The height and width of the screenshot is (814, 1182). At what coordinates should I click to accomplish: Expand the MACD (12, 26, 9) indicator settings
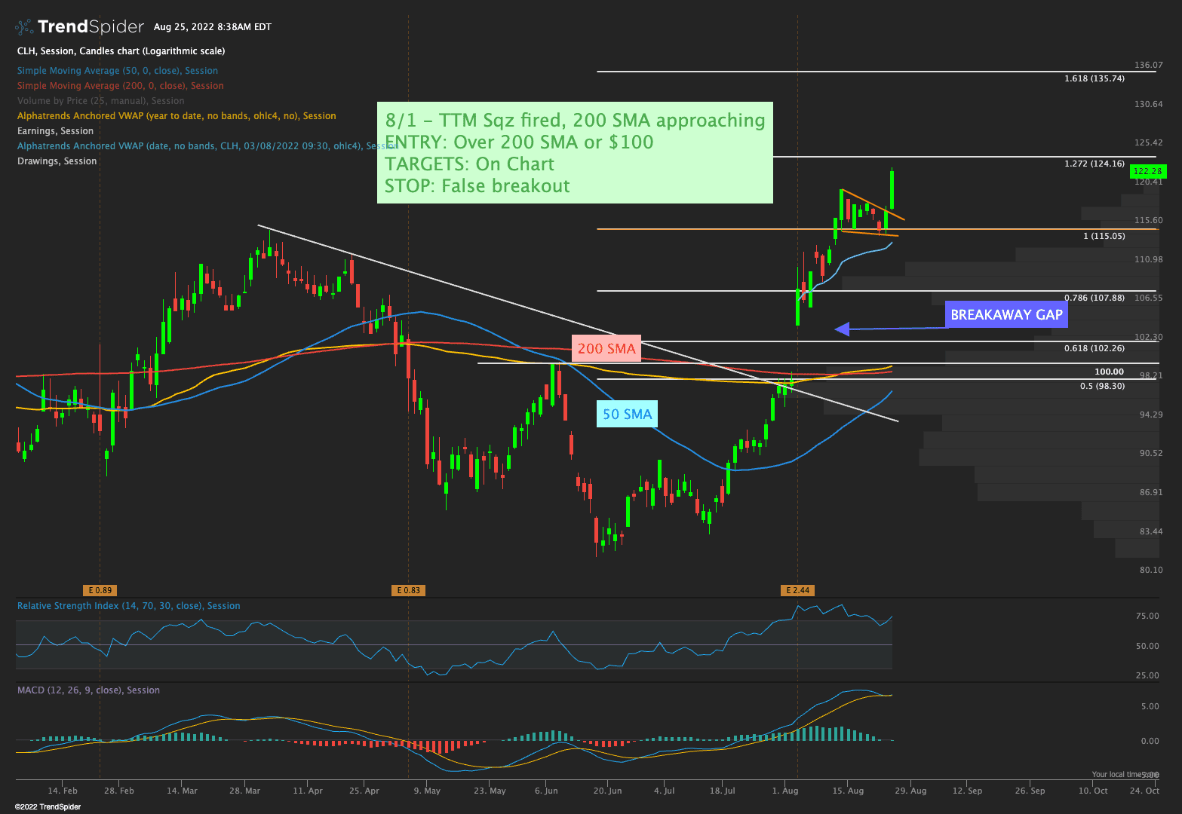click(88, 690)
